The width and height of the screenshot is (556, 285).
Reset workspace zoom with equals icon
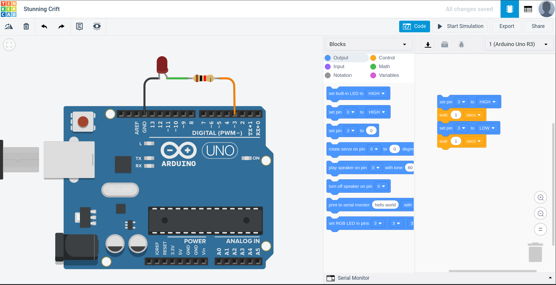pyautogui.click(x=540, y=229)
